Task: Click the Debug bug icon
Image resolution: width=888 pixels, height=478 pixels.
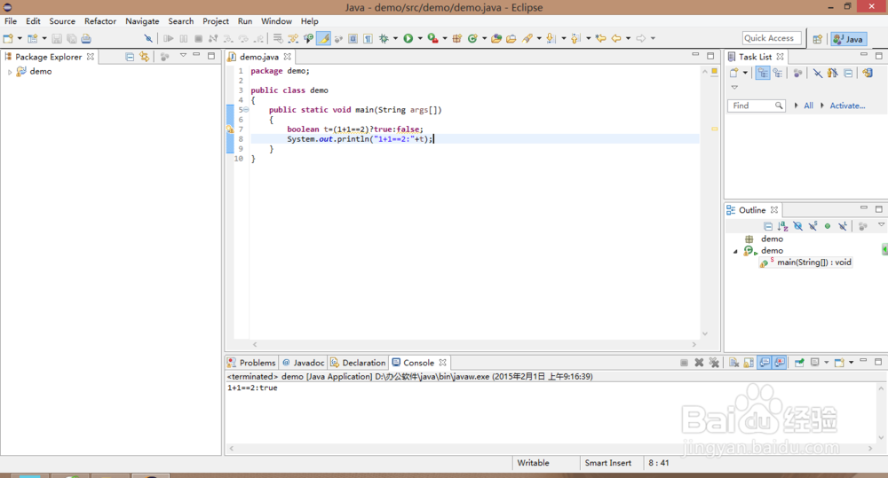Action: [x=384, y=38]
